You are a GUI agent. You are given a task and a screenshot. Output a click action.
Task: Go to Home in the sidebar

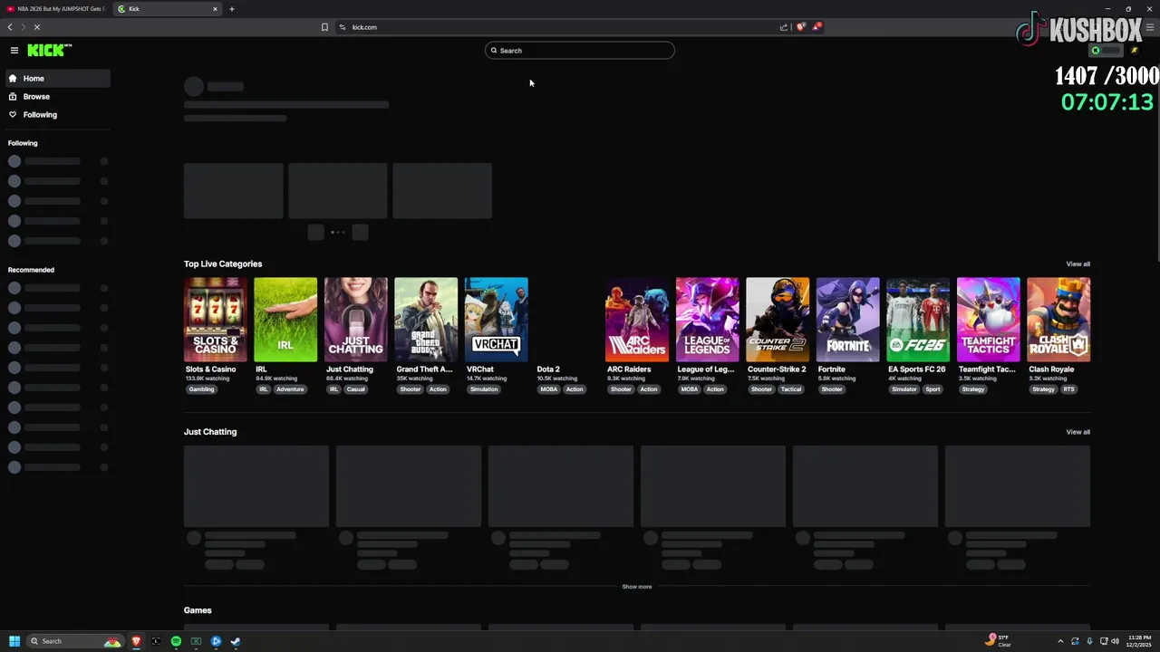tap(58, 79)
